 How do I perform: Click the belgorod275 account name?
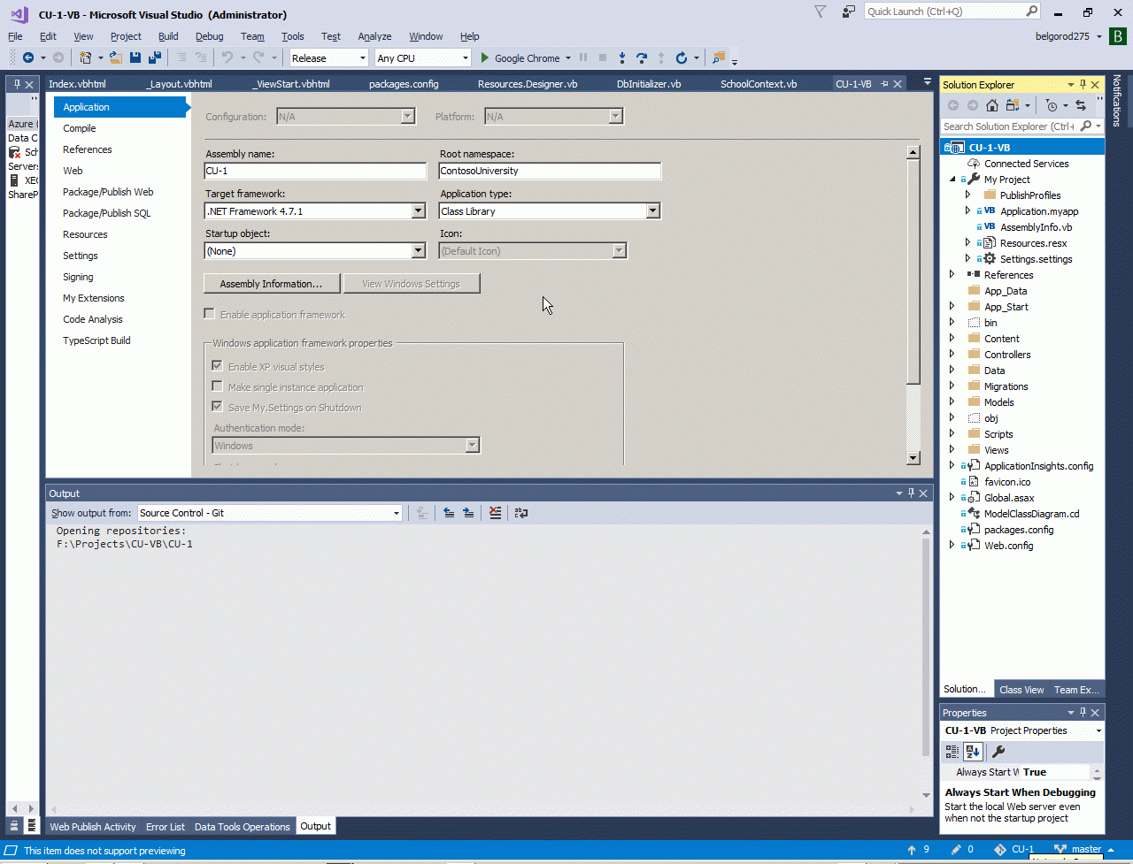point(1063,36)
